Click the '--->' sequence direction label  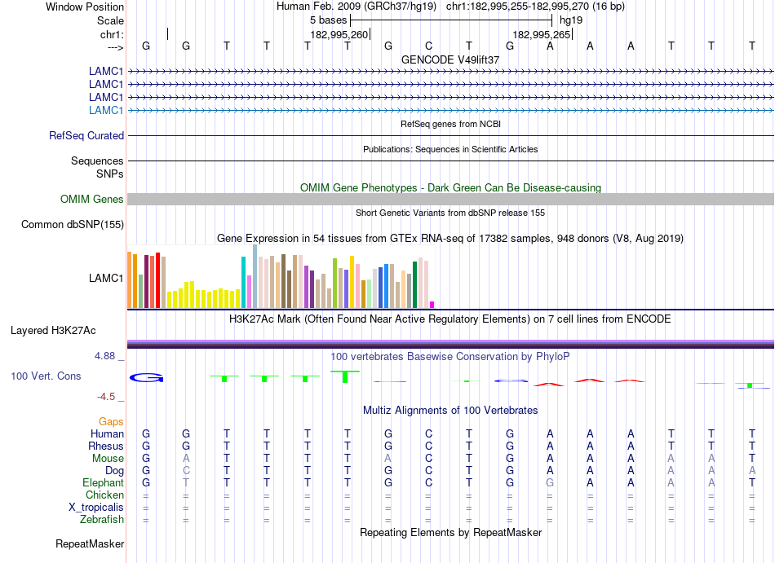(116, 47)
